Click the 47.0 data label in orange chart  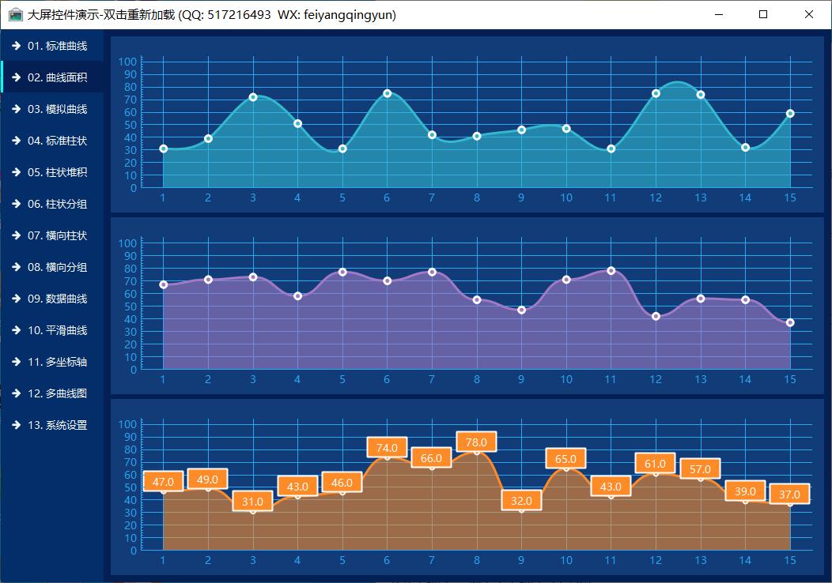[x=163, y=482]
